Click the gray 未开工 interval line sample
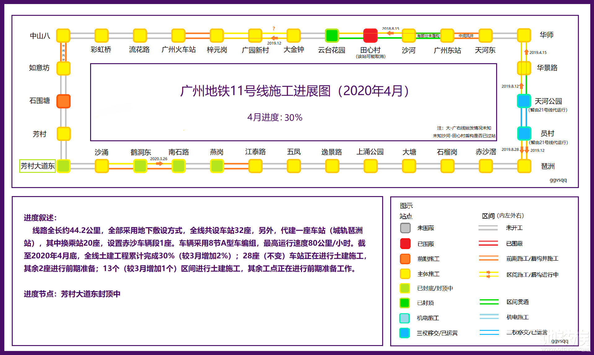Screen dimensions: 594x355 (488, 228)
